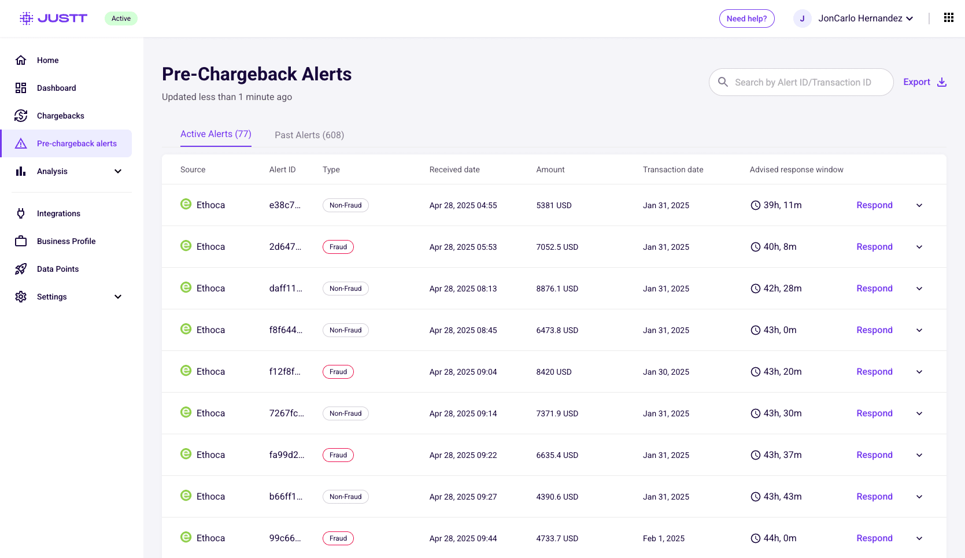Open Integrations in the sidebar

point(58,213)
